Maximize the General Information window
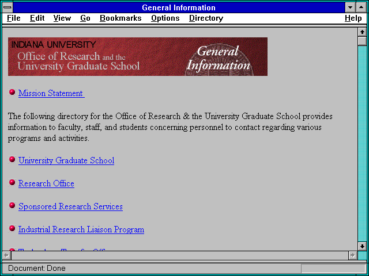The image size is (369, 276). click(362, 7)
